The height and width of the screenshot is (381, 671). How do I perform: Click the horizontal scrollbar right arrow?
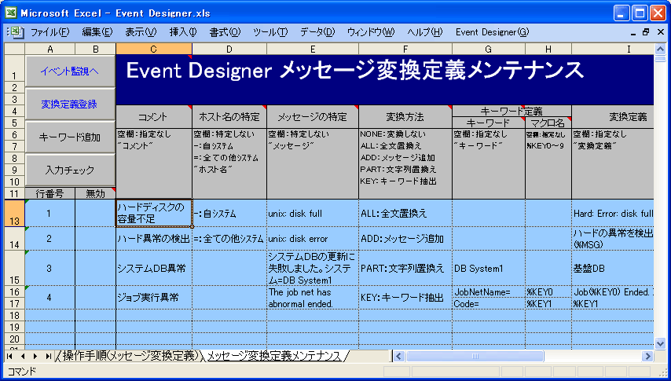click(647, 356)
